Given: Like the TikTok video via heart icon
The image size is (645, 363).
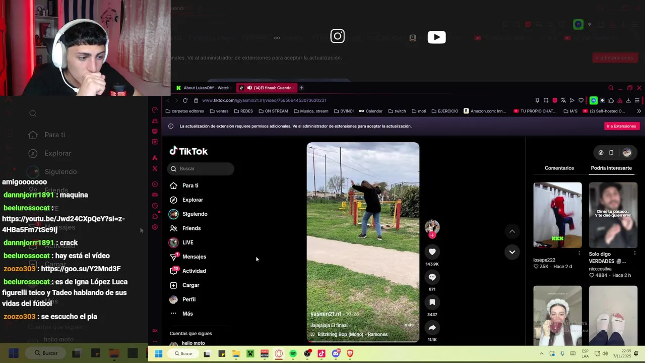Looking at the screenshot, I should tap(432, 252).
